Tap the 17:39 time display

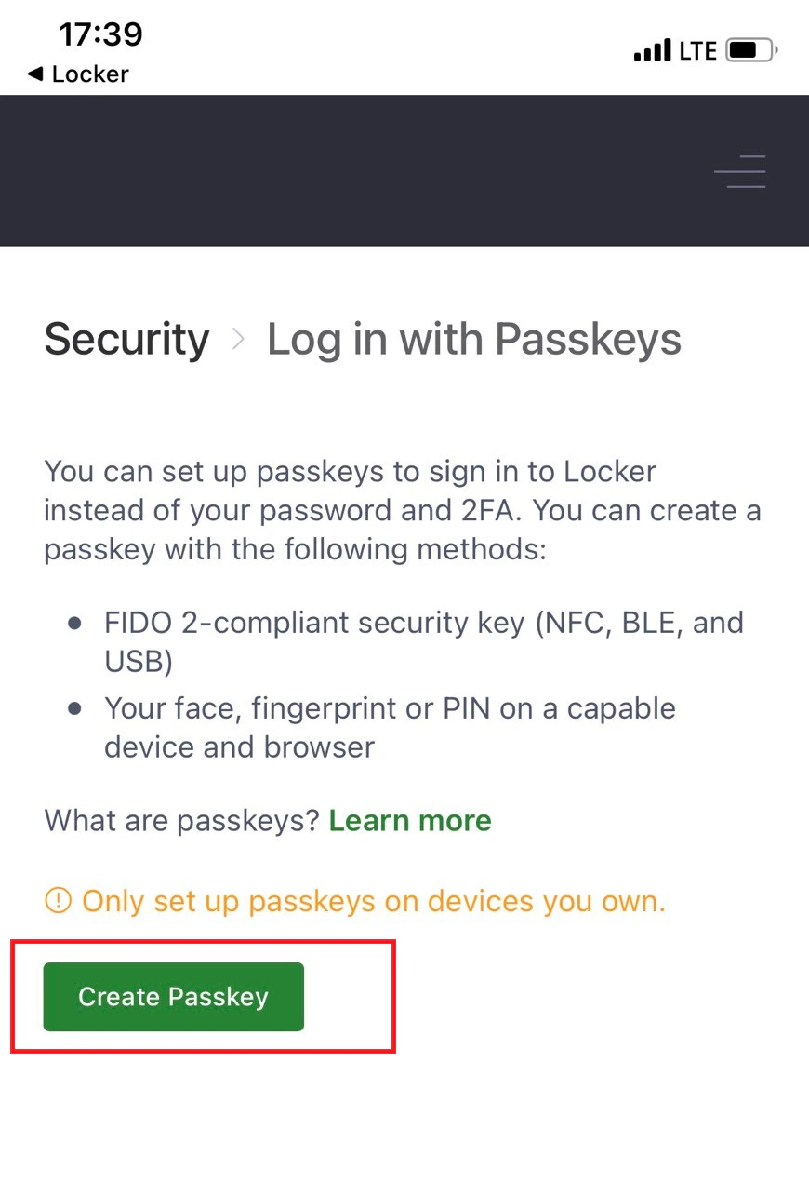(x=100, y=34)
